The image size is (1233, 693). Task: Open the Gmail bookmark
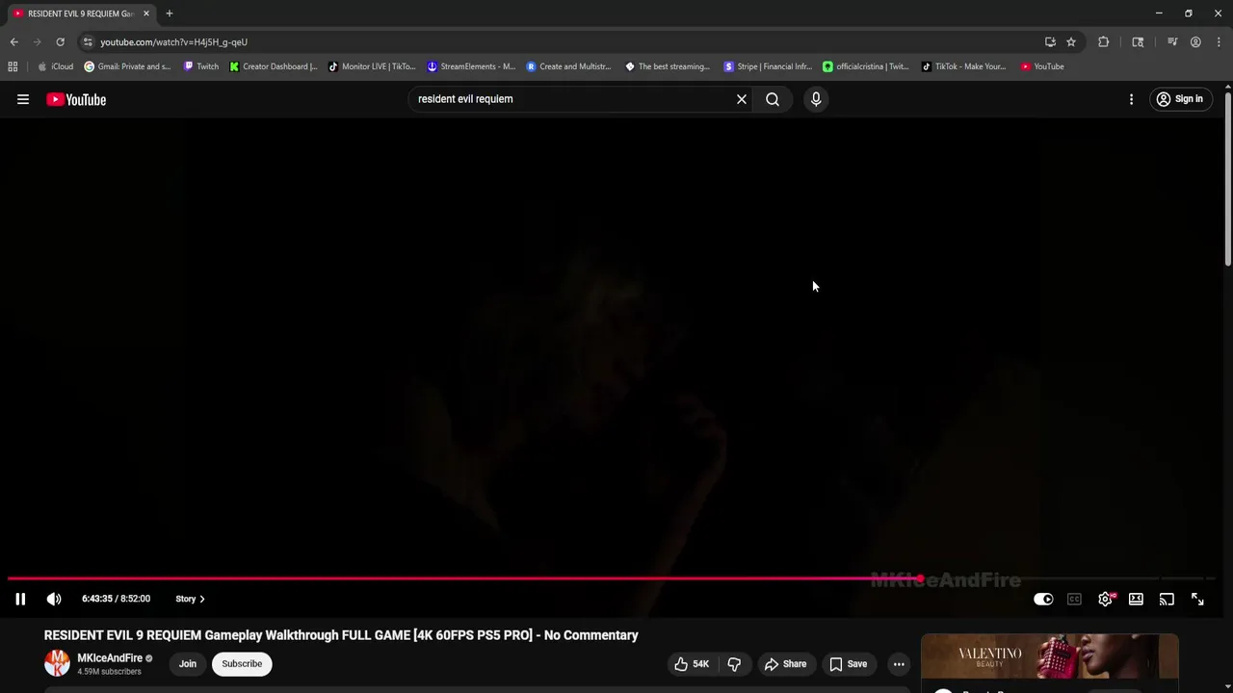tap(127, 66)
